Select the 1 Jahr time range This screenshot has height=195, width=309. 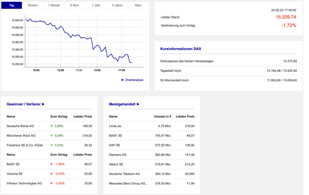(x=95, y=5)
